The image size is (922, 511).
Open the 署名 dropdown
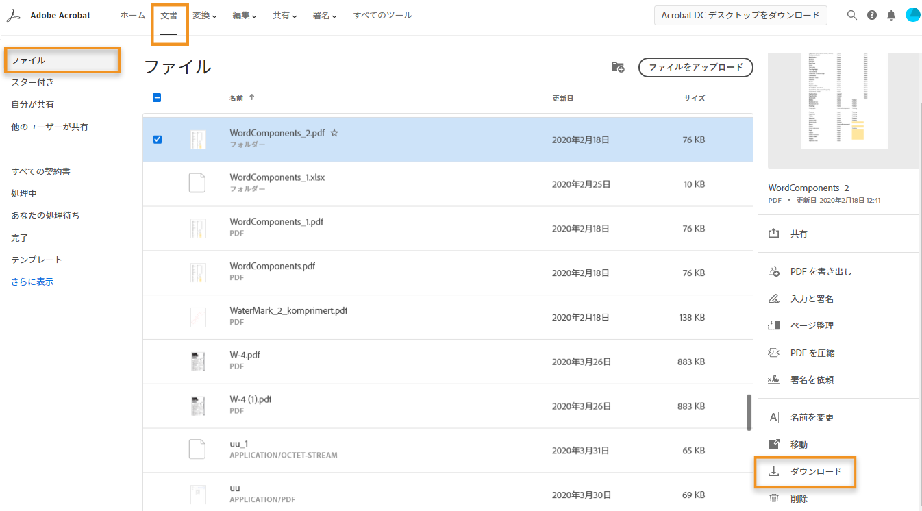pos(324,15)
